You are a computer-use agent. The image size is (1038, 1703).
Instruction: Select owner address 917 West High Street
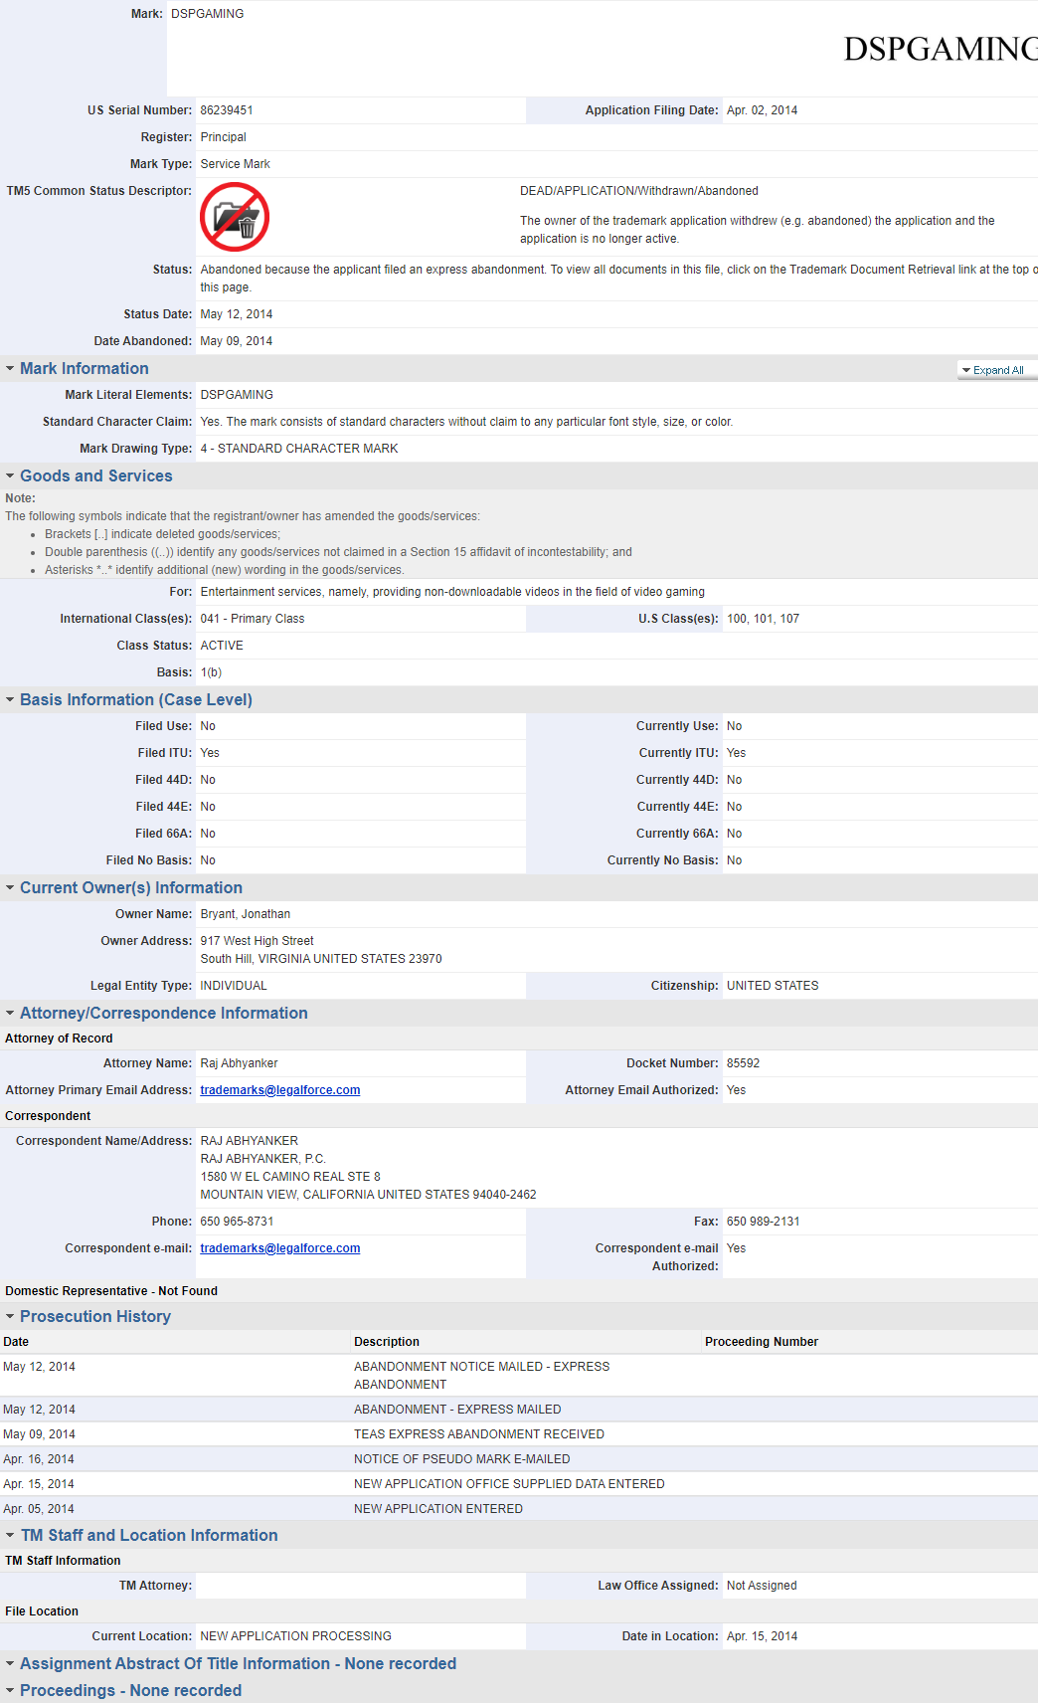tap(257, 941)
